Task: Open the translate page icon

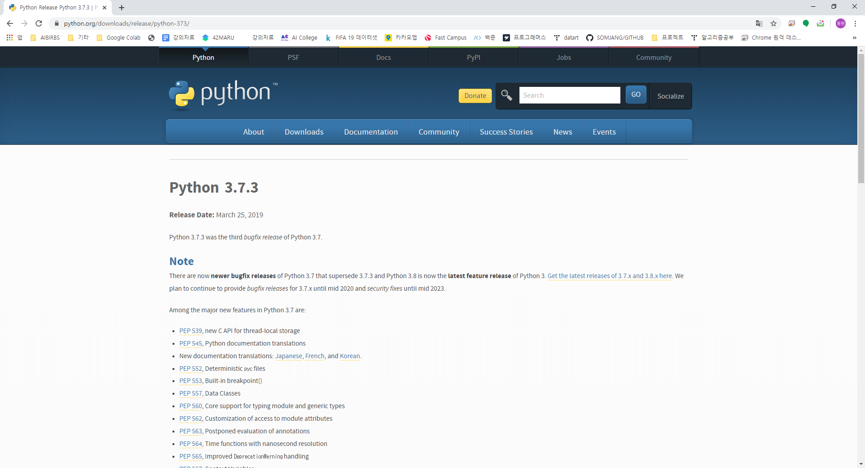Action: (x=759, y=23)
